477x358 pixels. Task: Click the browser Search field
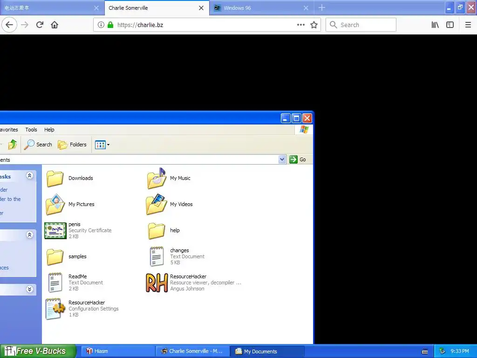361,25
